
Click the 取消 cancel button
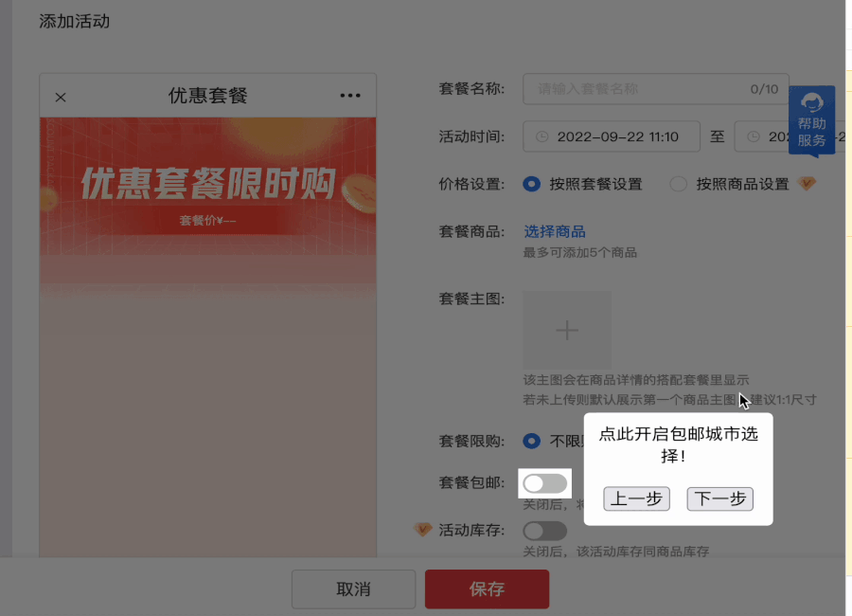(x=353, y=589)
